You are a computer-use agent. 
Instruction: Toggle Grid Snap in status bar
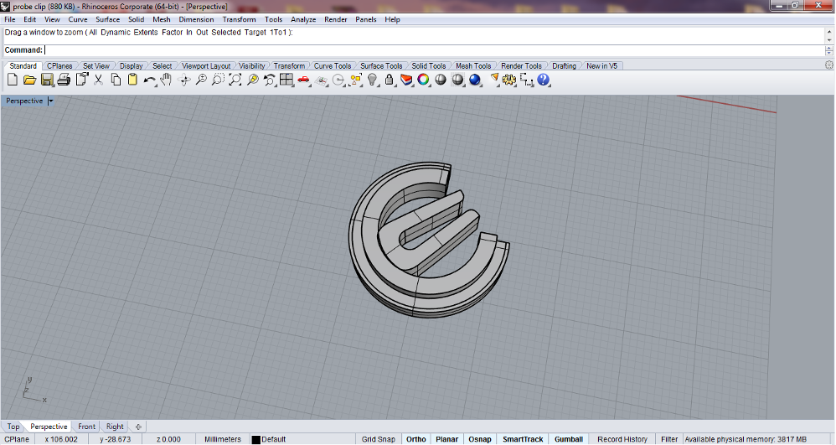click(x=379, y=439)
